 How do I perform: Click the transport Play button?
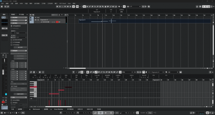click(x=106, y=113)
